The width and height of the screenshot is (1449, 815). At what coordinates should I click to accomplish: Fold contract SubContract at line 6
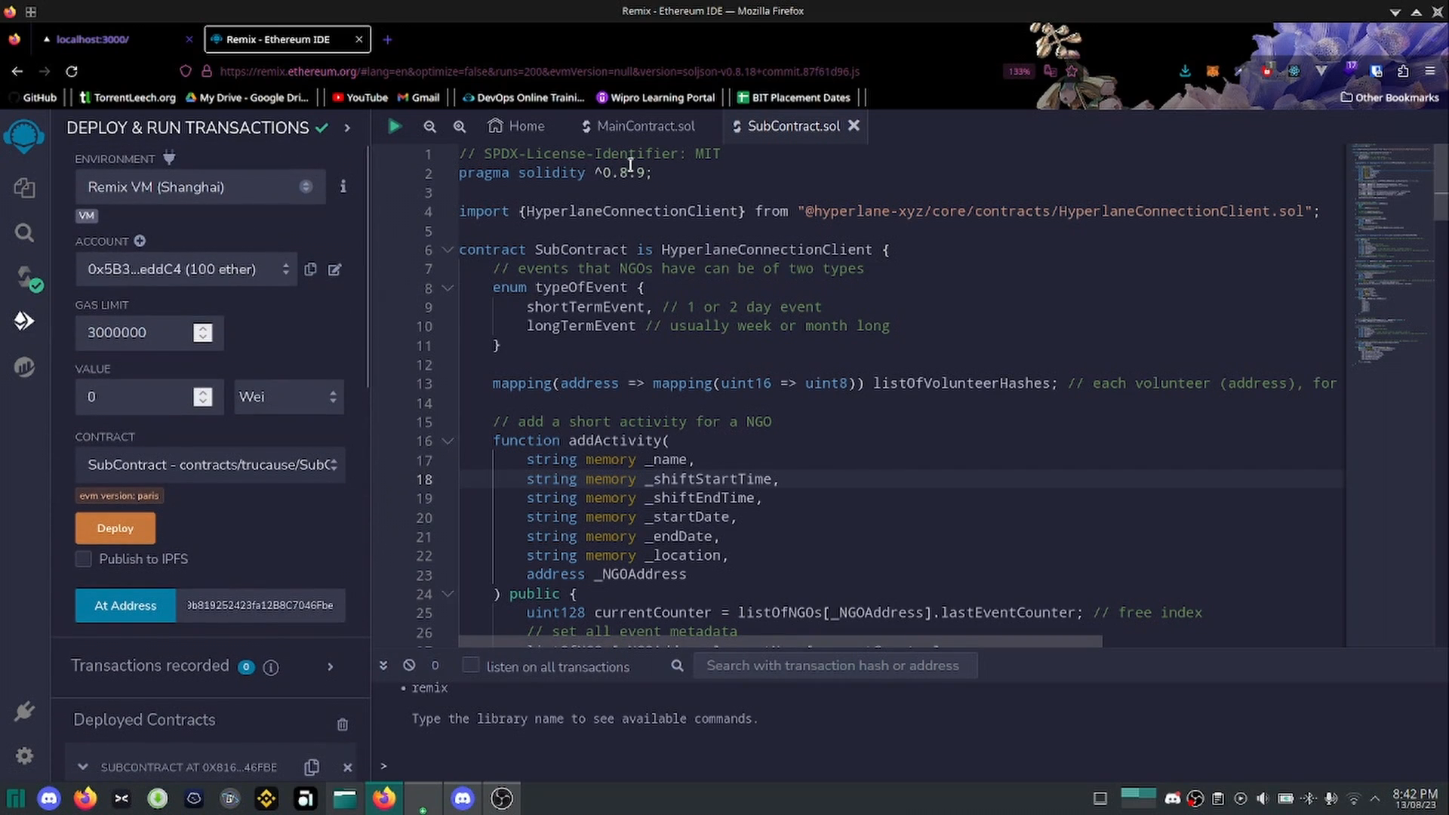coord(448,249)
